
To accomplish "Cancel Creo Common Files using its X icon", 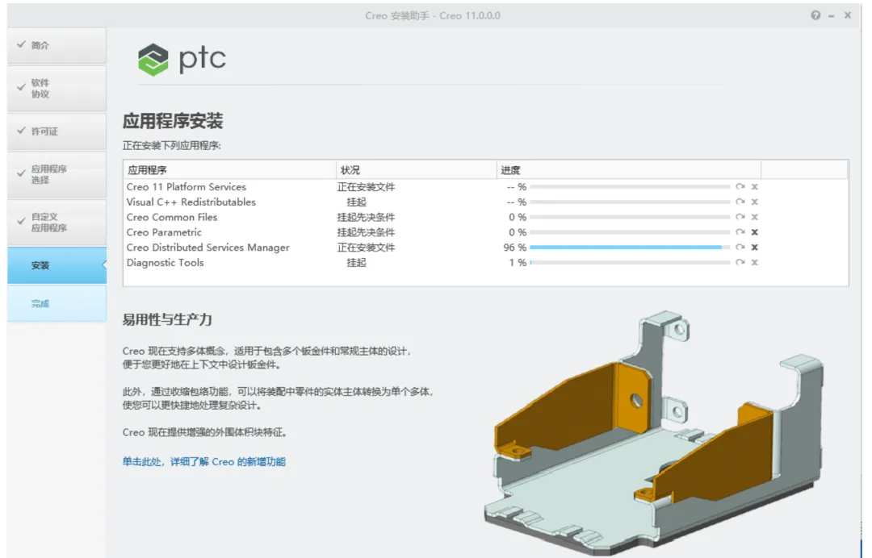I will [755, 217].
